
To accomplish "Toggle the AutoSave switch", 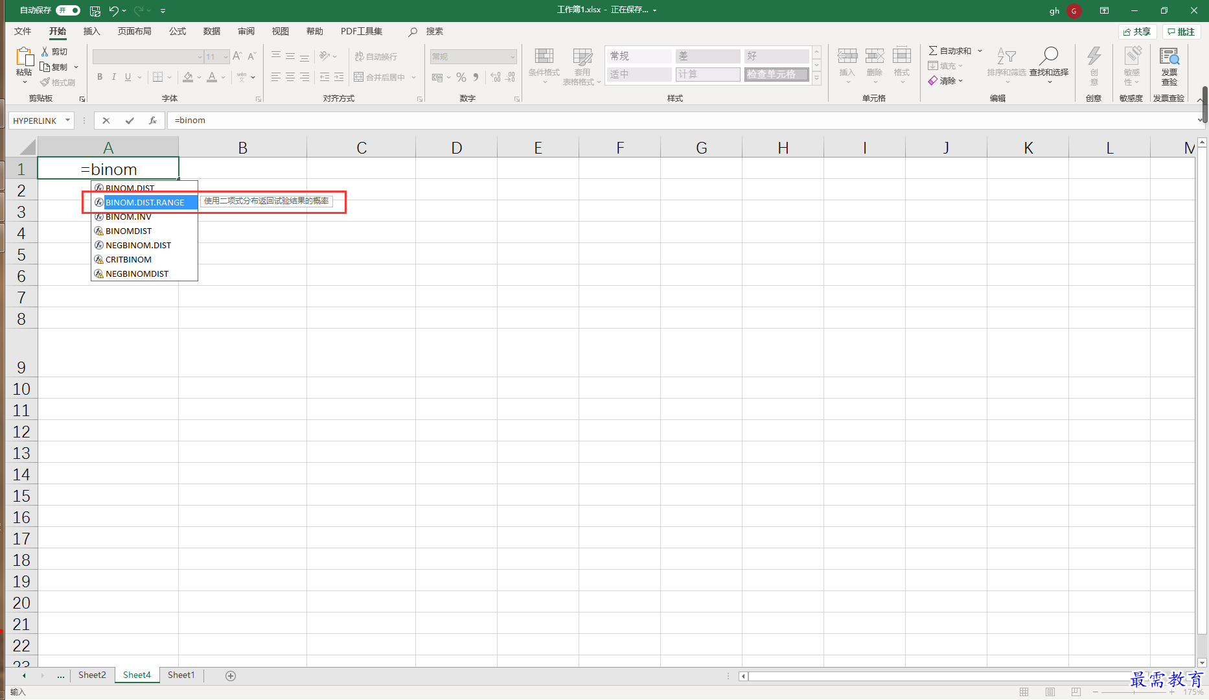I will click(68, 10).
